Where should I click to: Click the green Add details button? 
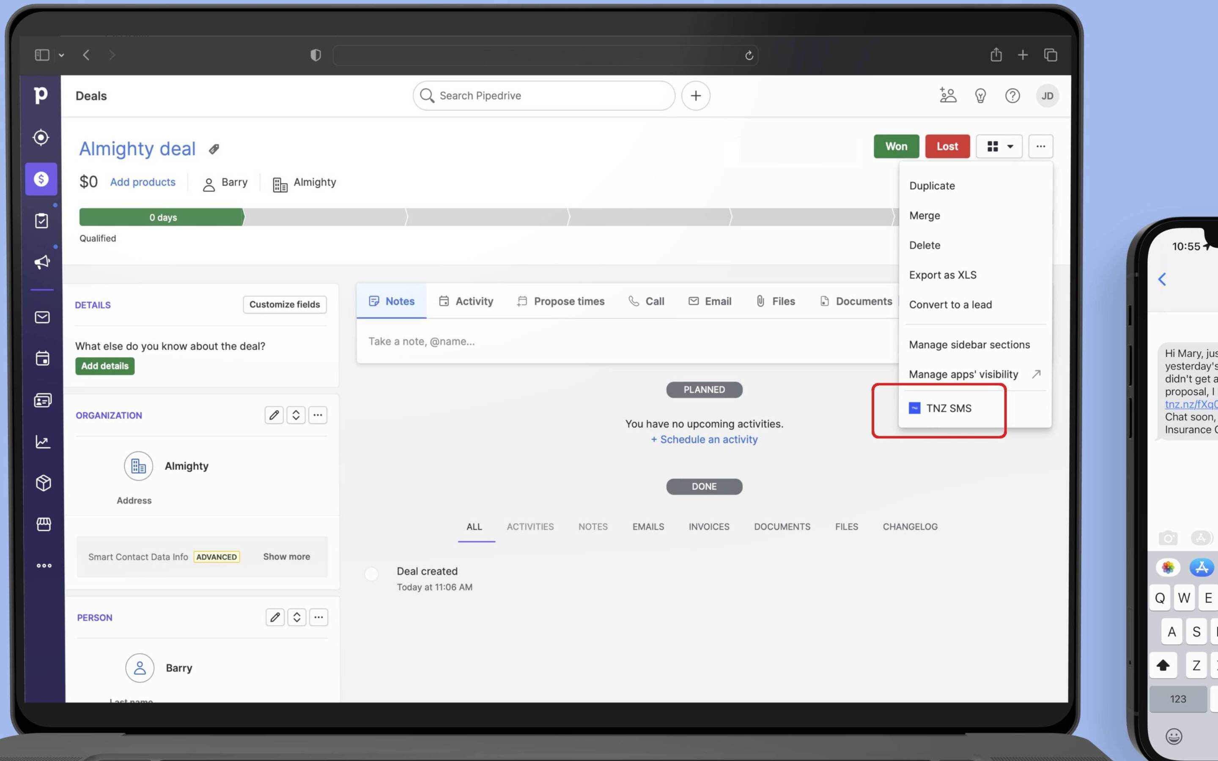(105, 366)
